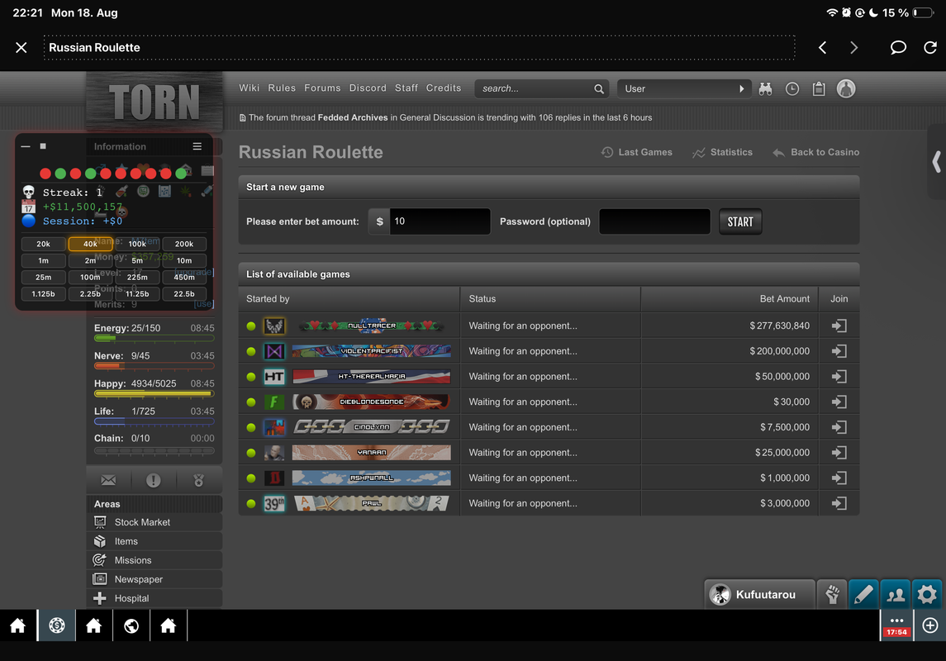The width and height of the screenshot is (946, 661).
Task: Open the clipboard icon in header
Action: click(x=819, y=88)
